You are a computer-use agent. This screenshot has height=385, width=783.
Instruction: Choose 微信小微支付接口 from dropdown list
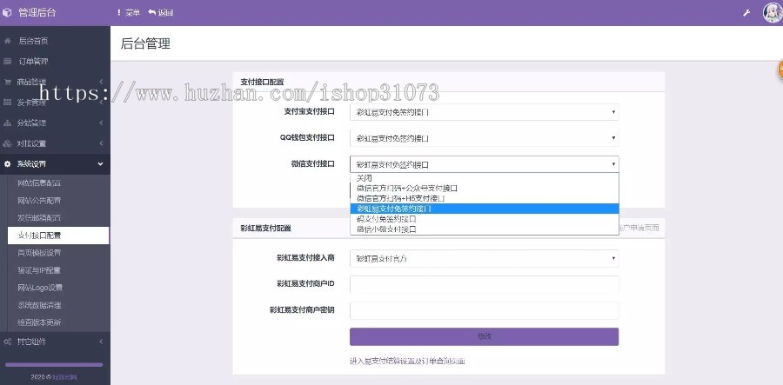click(x=386, y=229)
